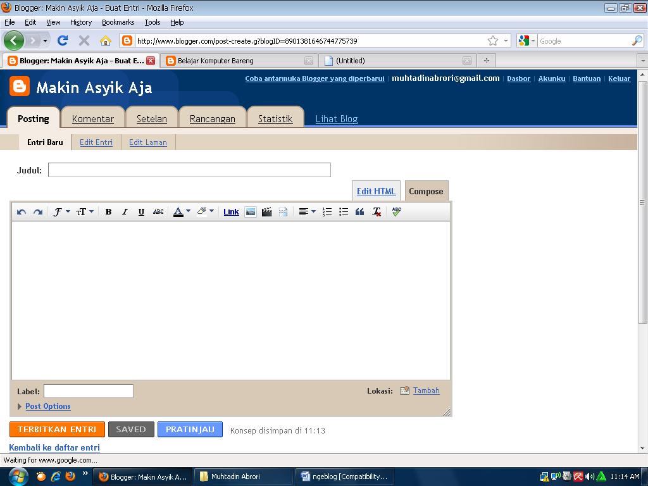
Task: Publish with the TERBITKAN ENTRI button
Action: tap(57, 430)
